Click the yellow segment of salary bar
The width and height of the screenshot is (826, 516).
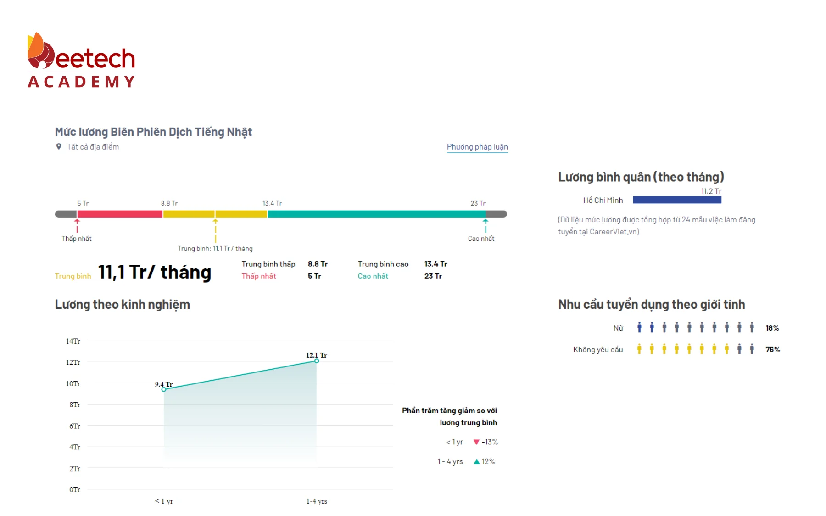pyautogui.click(x=215, y=214)
